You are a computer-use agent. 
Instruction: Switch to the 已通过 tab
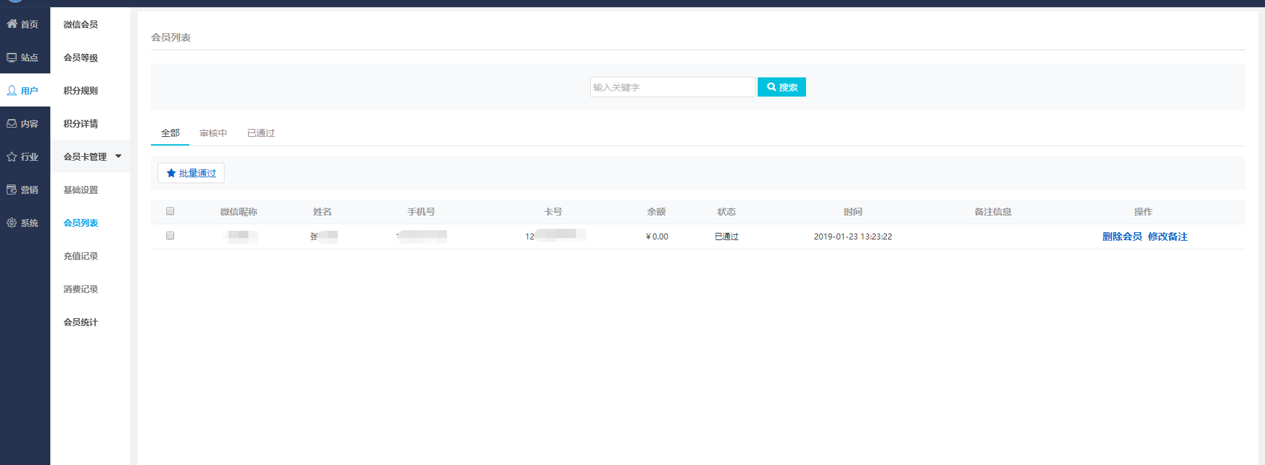261,133
